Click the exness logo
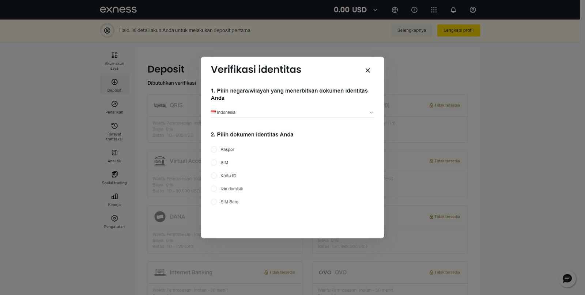The image size is (585, 295). pos(118,10)
